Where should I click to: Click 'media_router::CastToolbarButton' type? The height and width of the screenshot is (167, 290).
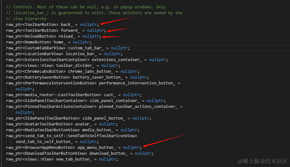(62, 95)
